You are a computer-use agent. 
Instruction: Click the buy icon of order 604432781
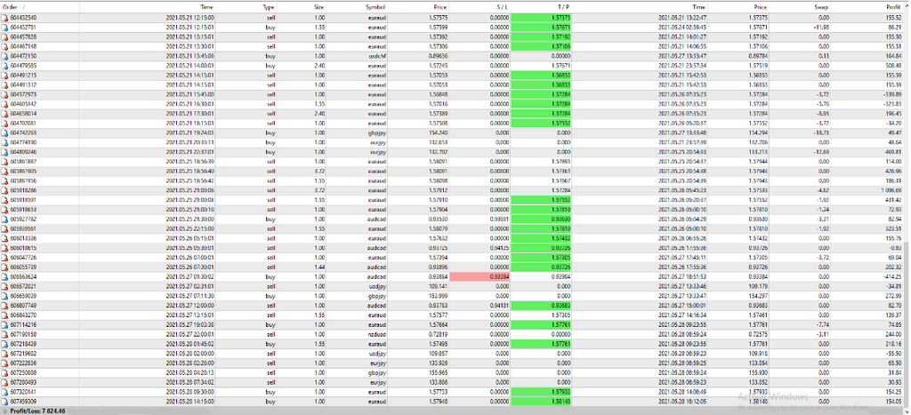pyautogui.click(x=4, y=28)
